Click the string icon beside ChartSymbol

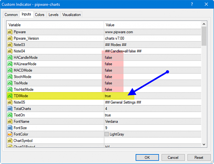coord(10,141)
